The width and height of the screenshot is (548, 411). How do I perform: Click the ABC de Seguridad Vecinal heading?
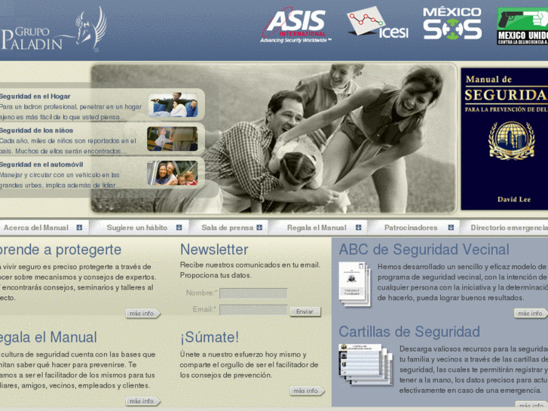[x=424, y=250]
